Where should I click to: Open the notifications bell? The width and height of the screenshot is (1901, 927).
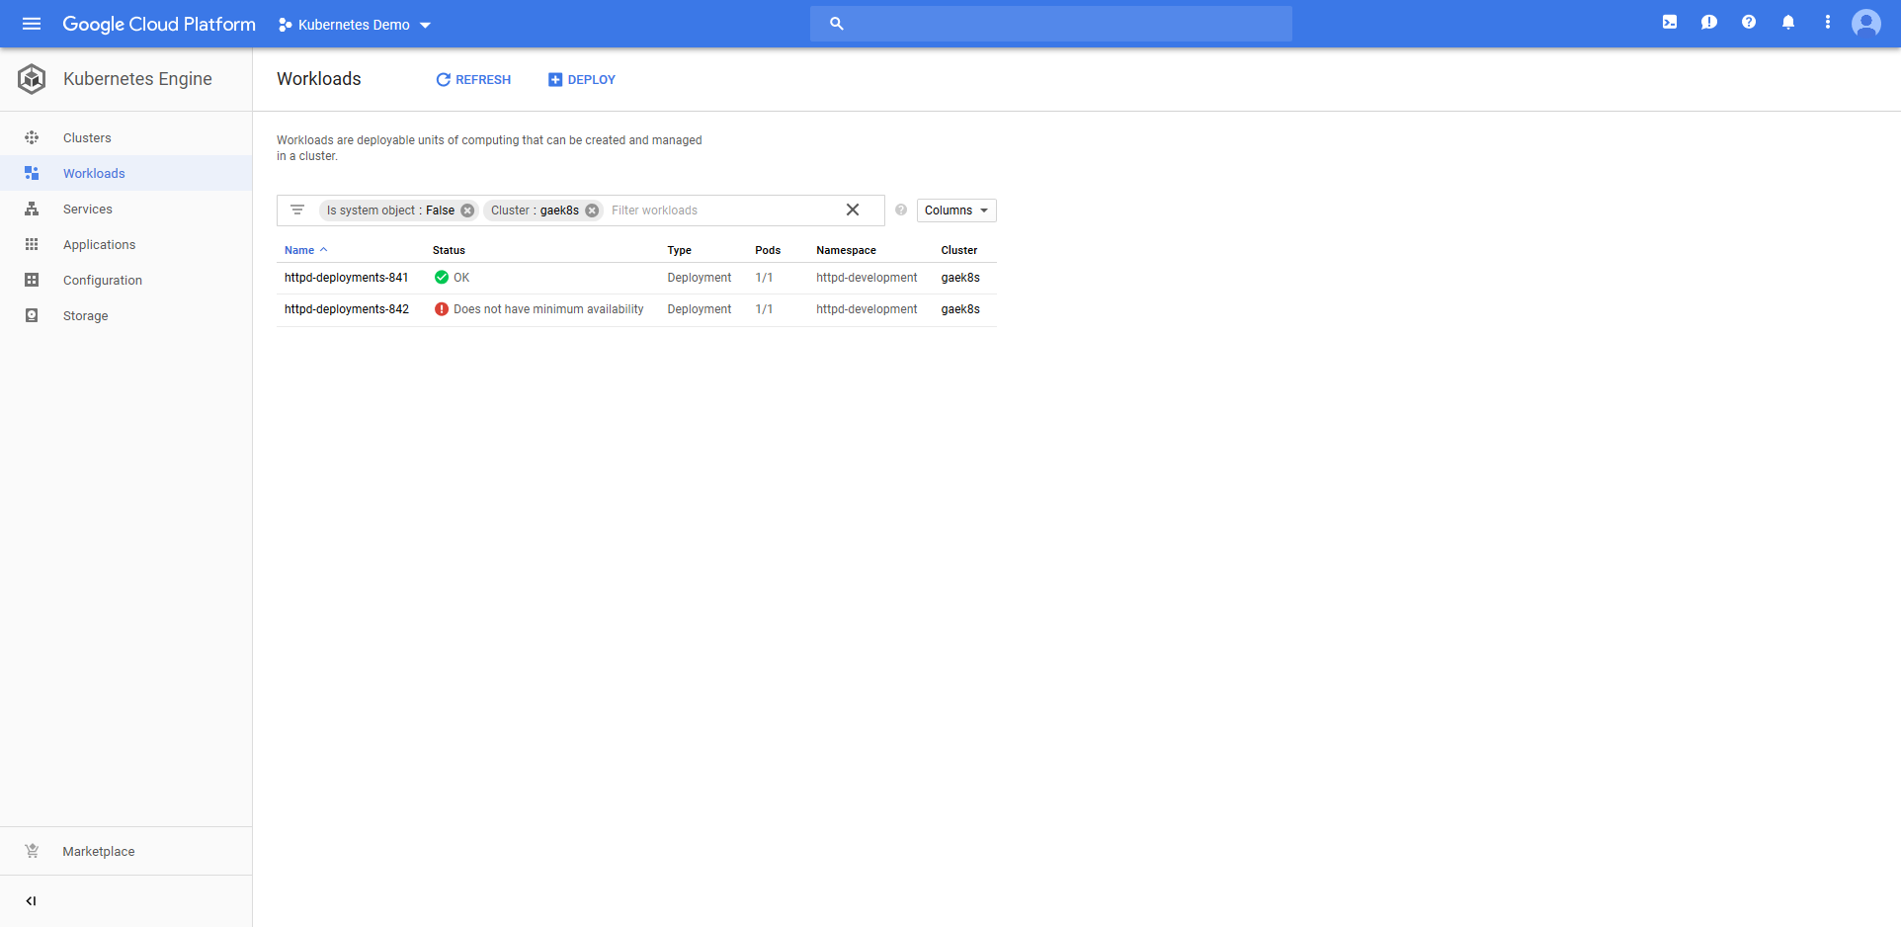(x=1788, y=23)
